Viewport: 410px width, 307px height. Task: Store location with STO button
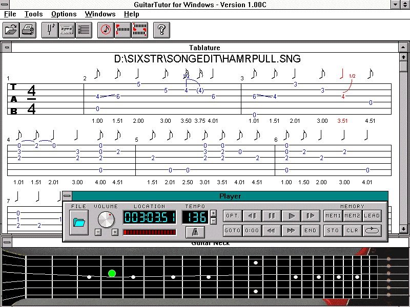pyautogui.click(x=333, y=231)
